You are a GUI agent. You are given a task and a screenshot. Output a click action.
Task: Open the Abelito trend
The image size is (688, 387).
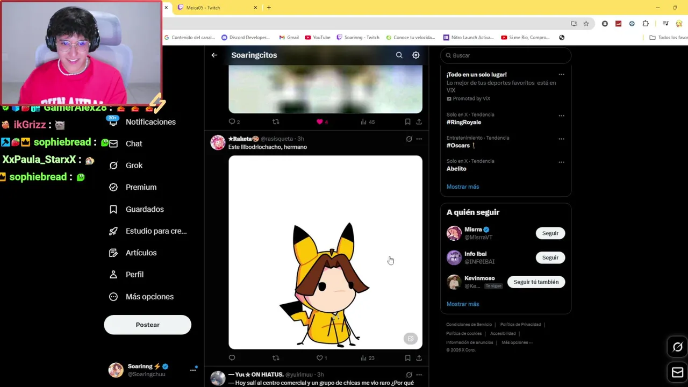point(456,169)
